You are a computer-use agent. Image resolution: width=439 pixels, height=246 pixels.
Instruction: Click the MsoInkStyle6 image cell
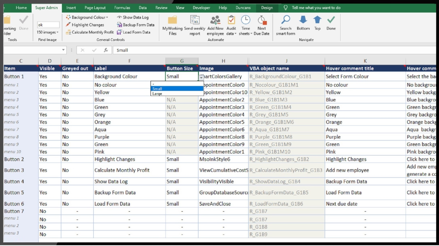(x=223, y=159)
